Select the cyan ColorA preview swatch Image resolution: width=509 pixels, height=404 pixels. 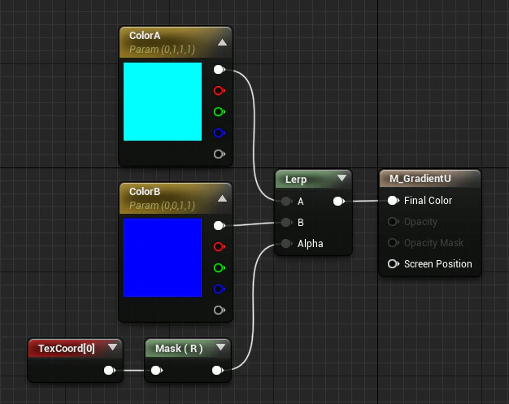pos(163,102)
